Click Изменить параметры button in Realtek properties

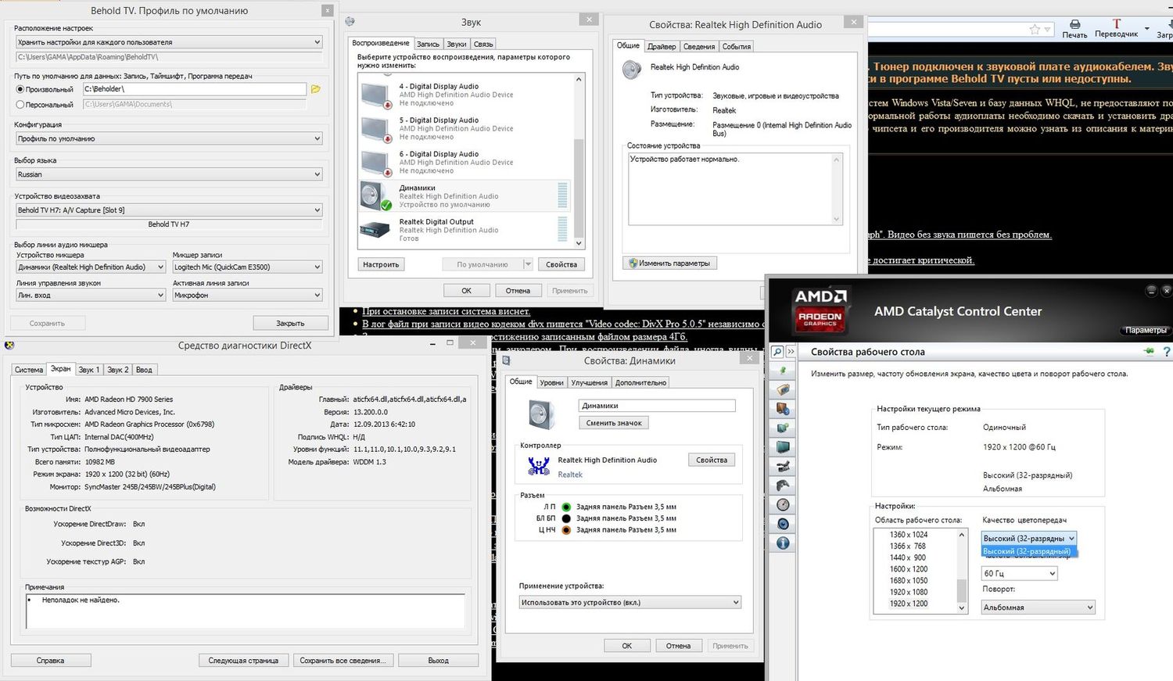pyautogui.click(x=670, y=263)
